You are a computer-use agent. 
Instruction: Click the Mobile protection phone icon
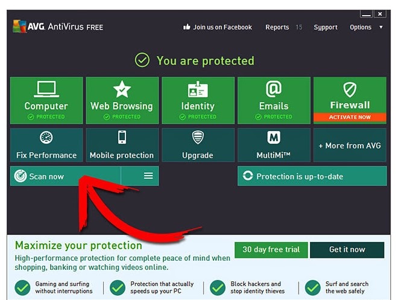[122, 137]
